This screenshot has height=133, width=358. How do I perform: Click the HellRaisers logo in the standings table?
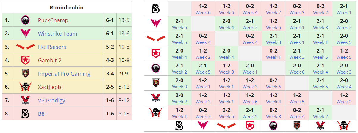click(x=25, y=47)
